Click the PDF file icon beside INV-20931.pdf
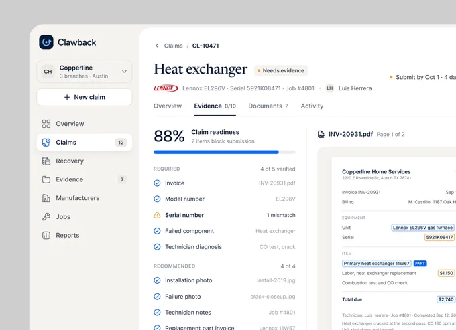The image size is (456, 330). 321,134
